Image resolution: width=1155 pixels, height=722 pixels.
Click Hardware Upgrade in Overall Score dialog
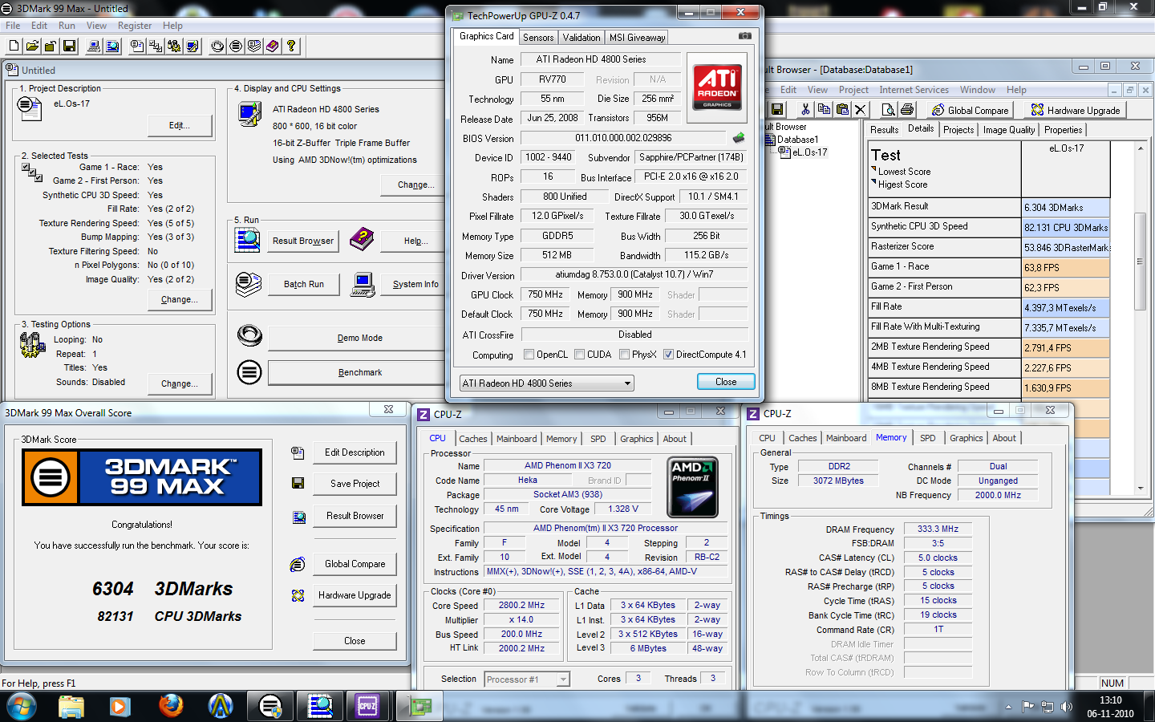(x=355, y=595)
